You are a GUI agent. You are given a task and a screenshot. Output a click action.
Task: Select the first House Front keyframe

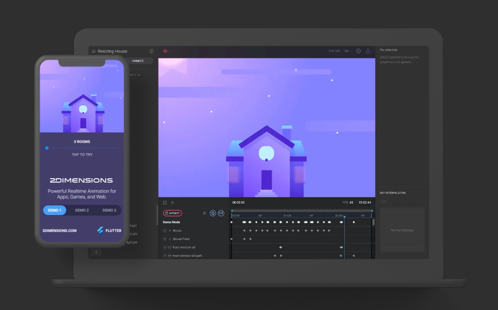(231, 239)
